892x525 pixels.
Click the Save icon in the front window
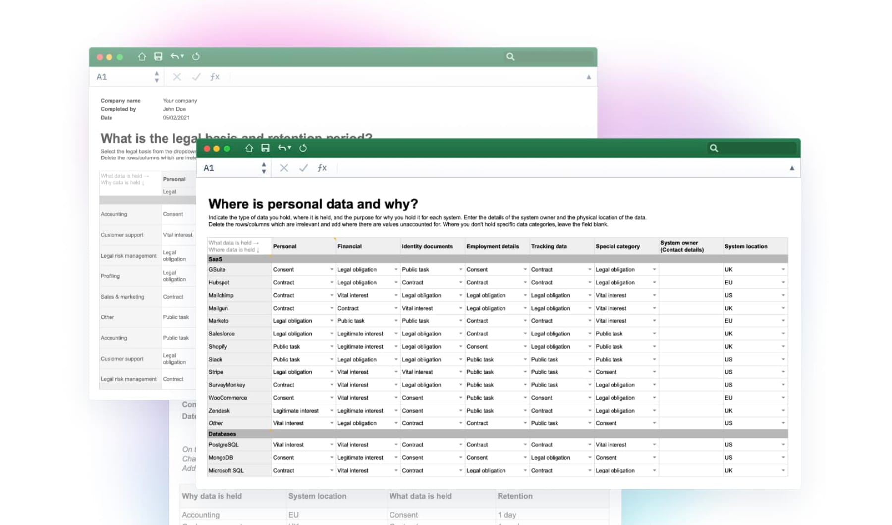point(266,148)
